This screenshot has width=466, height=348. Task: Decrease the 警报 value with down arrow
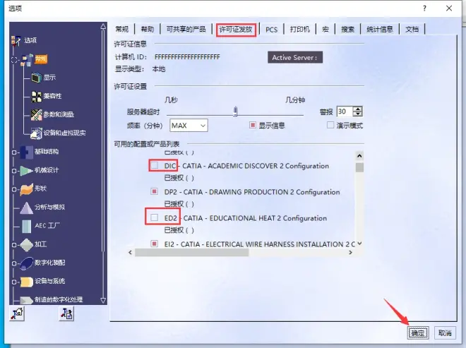pos(357,114)
